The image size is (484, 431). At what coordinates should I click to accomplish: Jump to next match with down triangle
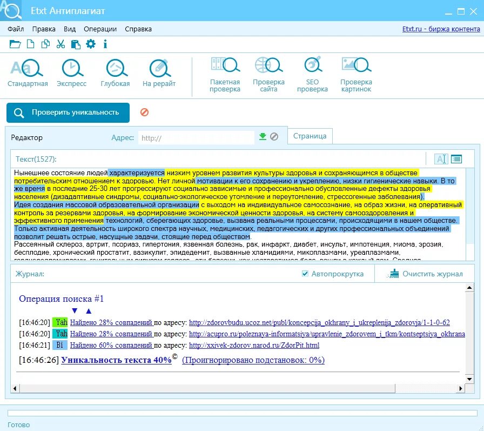pos(75,311)
